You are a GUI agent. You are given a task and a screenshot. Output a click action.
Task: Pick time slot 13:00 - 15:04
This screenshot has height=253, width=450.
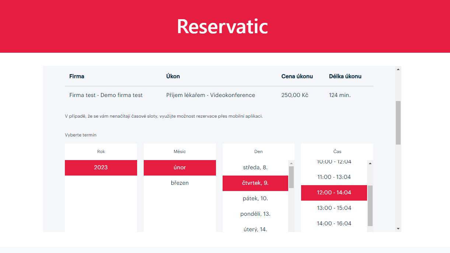point(334,208)
